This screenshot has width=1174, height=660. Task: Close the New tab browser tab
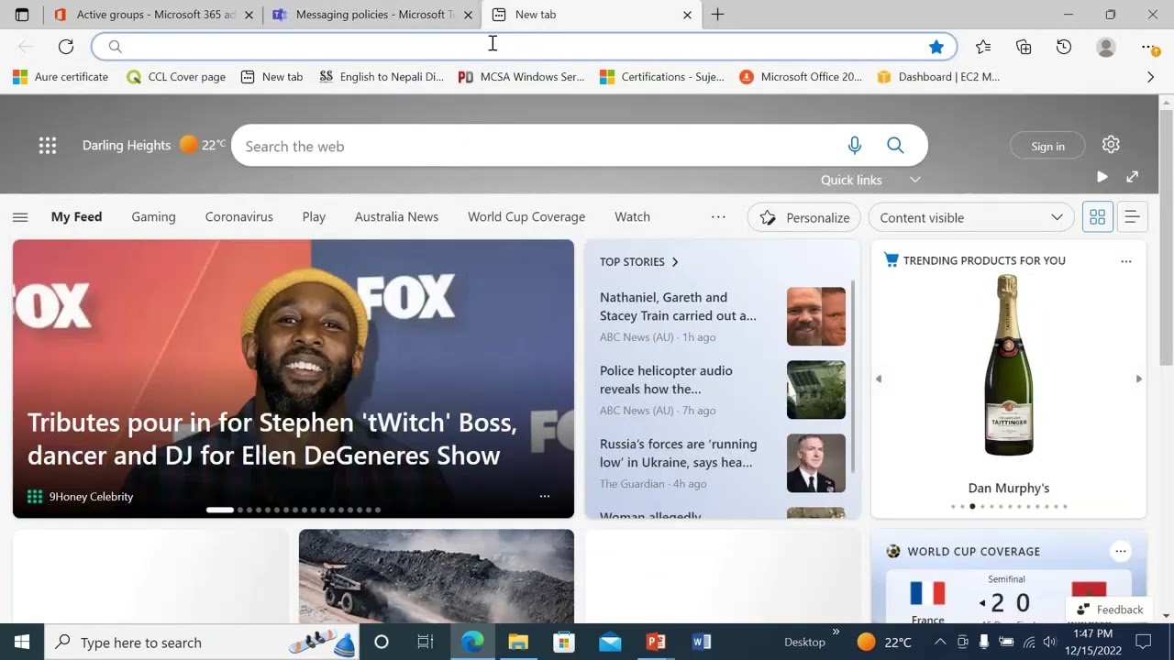[x=687, y=15]
